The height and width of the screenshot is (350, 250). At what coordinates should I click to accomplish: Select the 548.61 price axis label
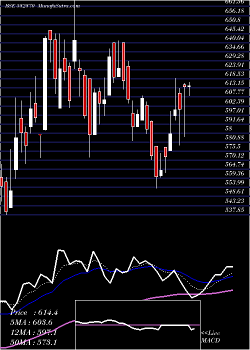coord(234,191)
